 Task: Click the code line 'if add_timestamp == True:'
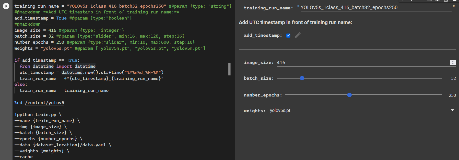[x=47, y=60]
